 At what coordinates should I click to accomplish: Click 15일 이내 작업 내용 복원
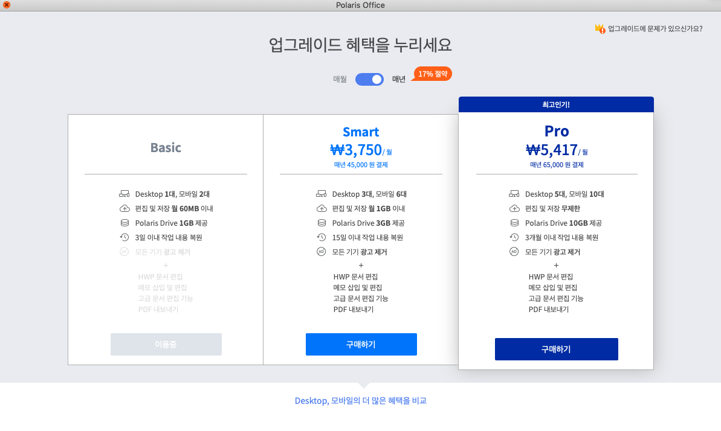click(x=367, y=237)
